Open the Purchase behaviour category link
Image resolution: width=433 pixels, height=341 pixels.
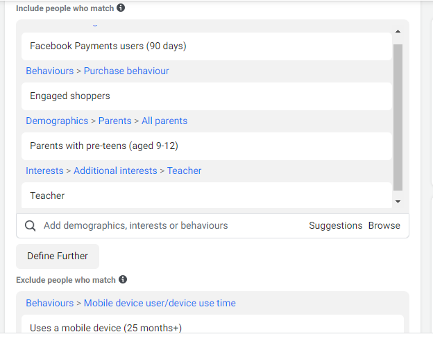click(x=126, y=71)
